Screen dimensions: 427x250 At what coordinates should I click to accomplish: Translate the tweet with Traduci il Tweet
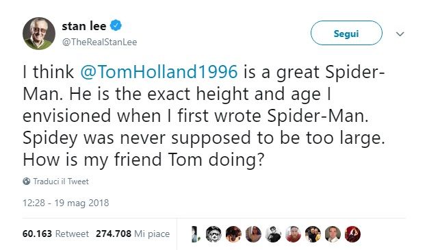61,182
